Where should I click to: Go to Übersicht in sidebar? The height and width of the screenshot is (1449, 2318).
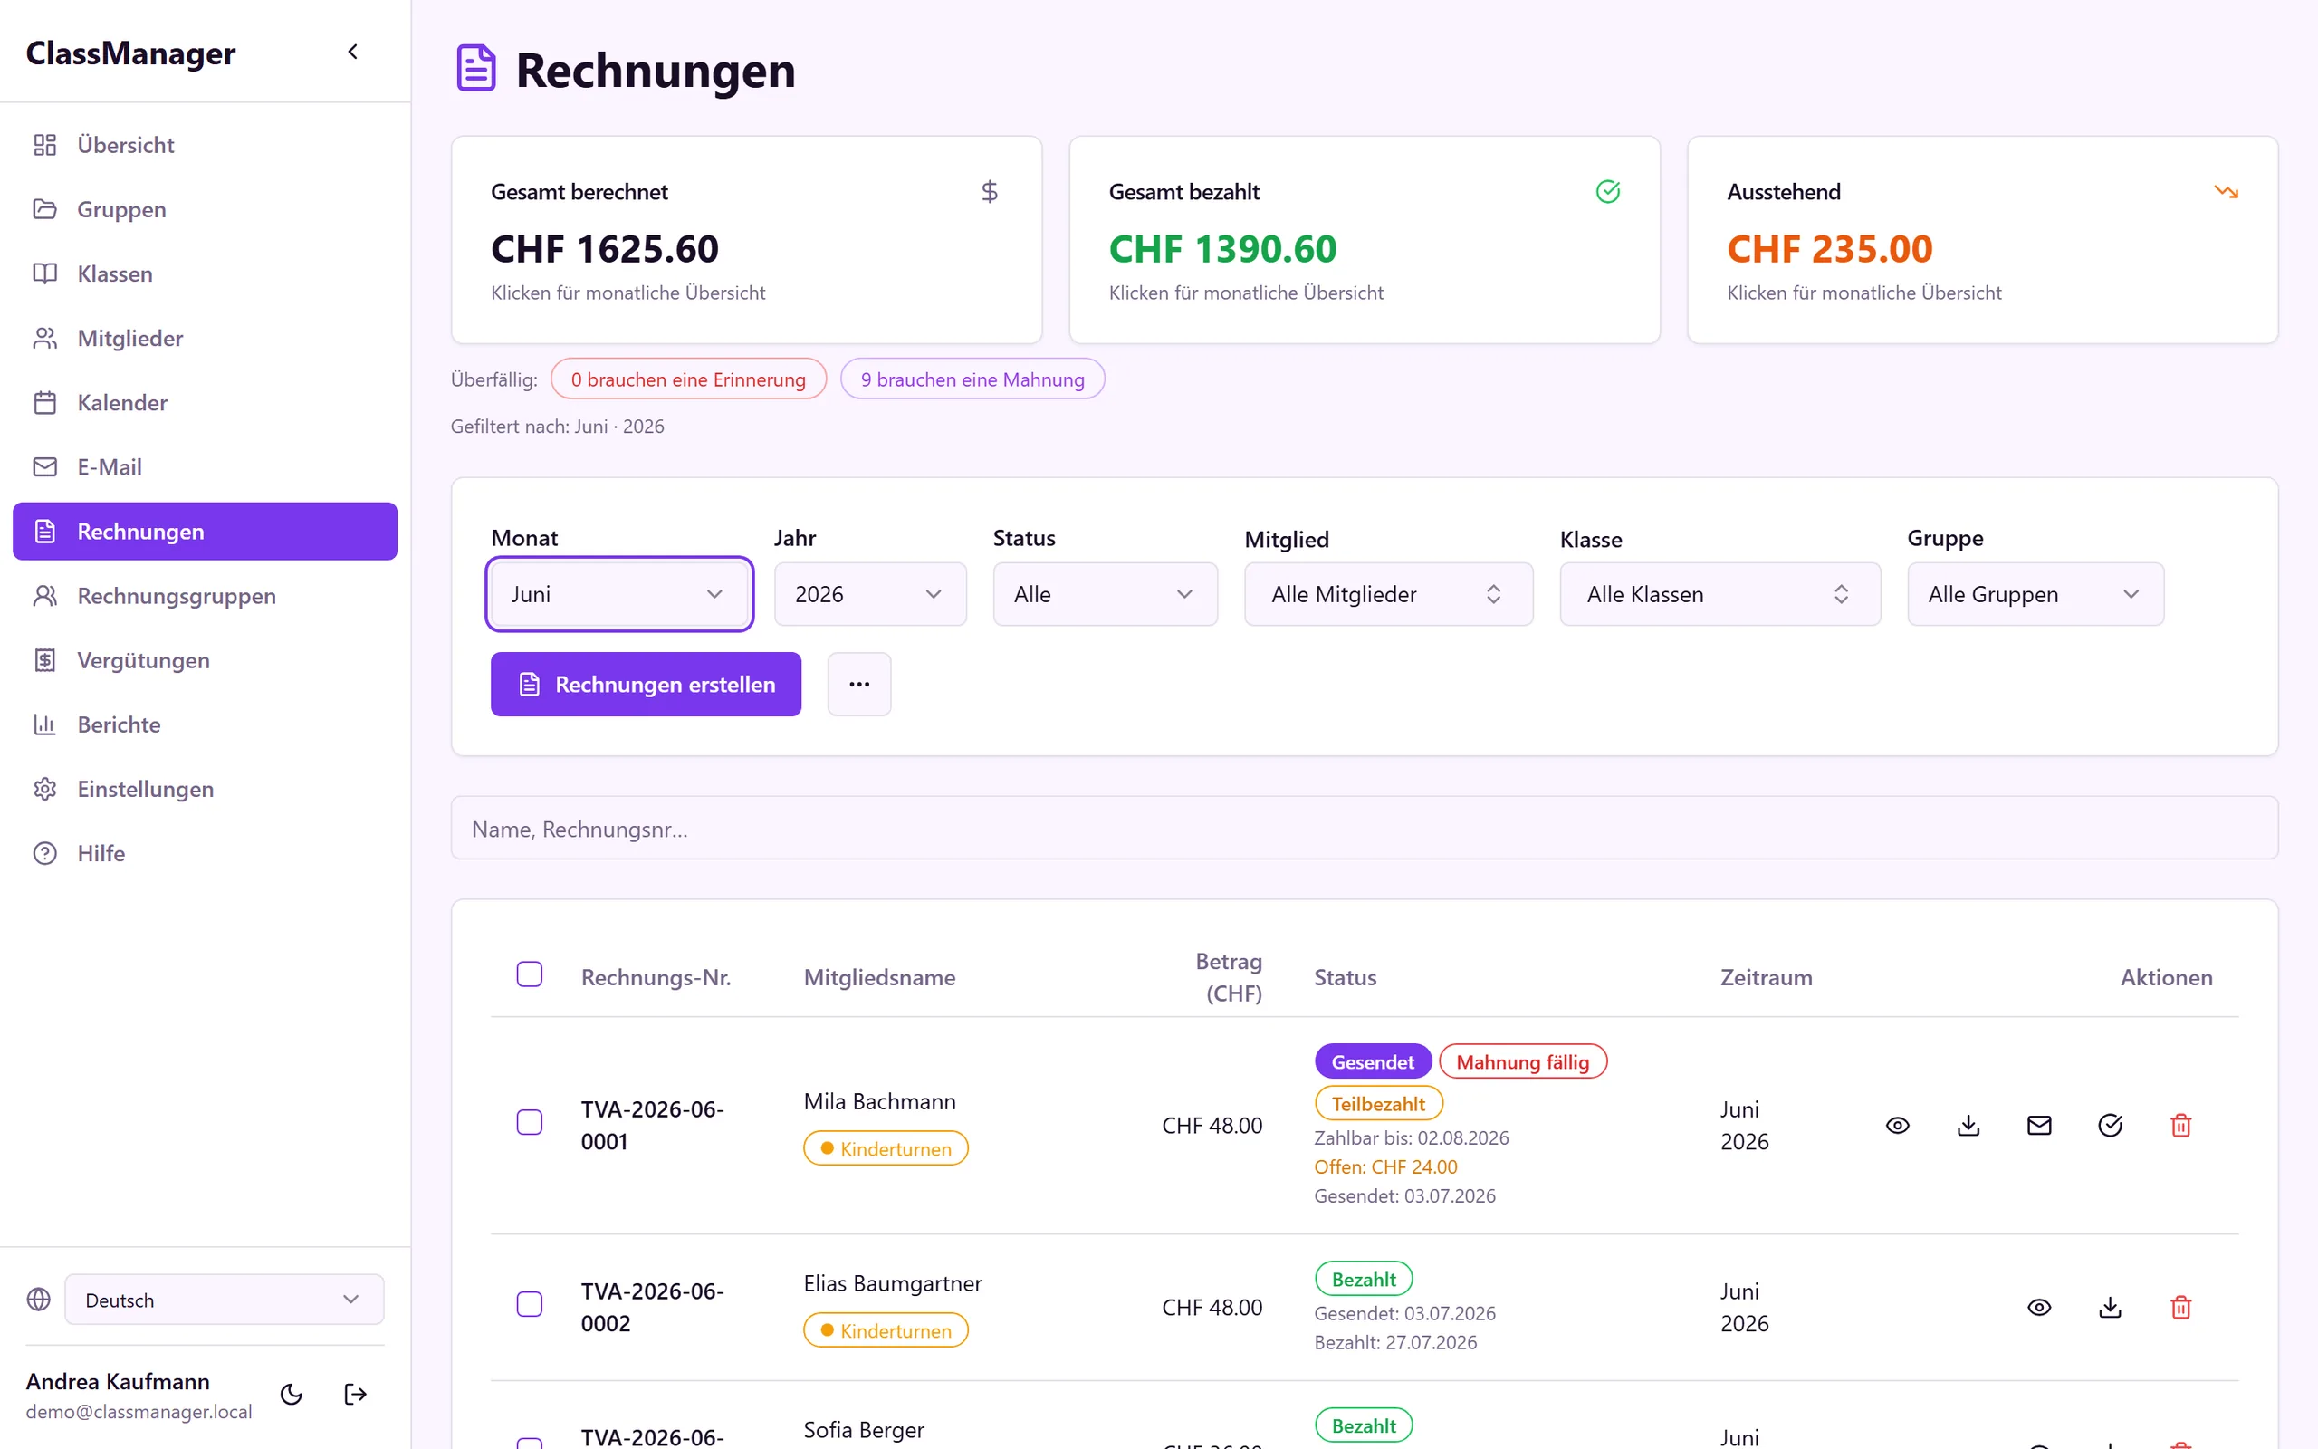click(205, 145)
